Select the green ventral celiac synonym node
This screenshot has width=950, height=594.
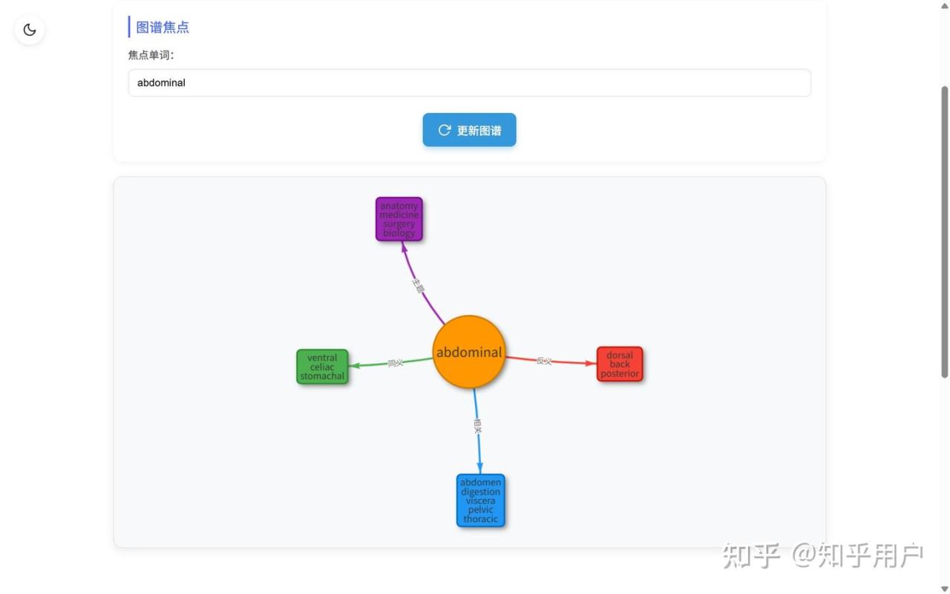point(322,367)
